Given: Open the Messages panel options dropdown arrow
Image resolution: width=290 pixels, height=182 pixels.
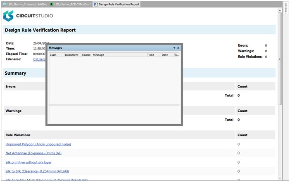Looking at the screenshot, I should coord(174,48).
